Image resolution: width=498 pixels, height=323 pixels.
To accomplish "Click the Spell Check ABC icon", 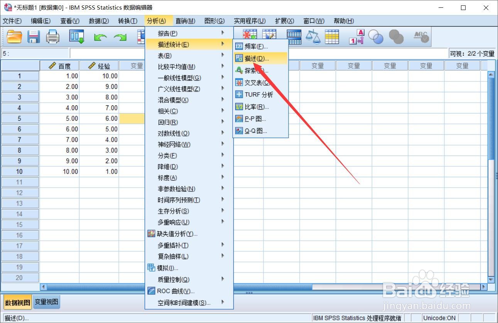I will click(x=421, y=37).
